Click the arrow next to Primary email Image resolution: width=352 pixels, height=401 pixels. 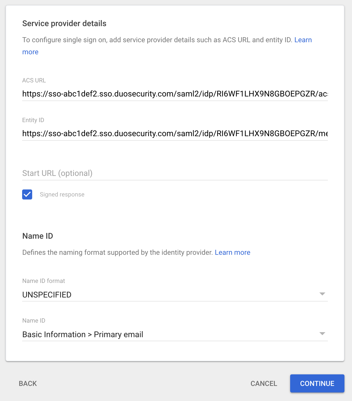point(323,333)
